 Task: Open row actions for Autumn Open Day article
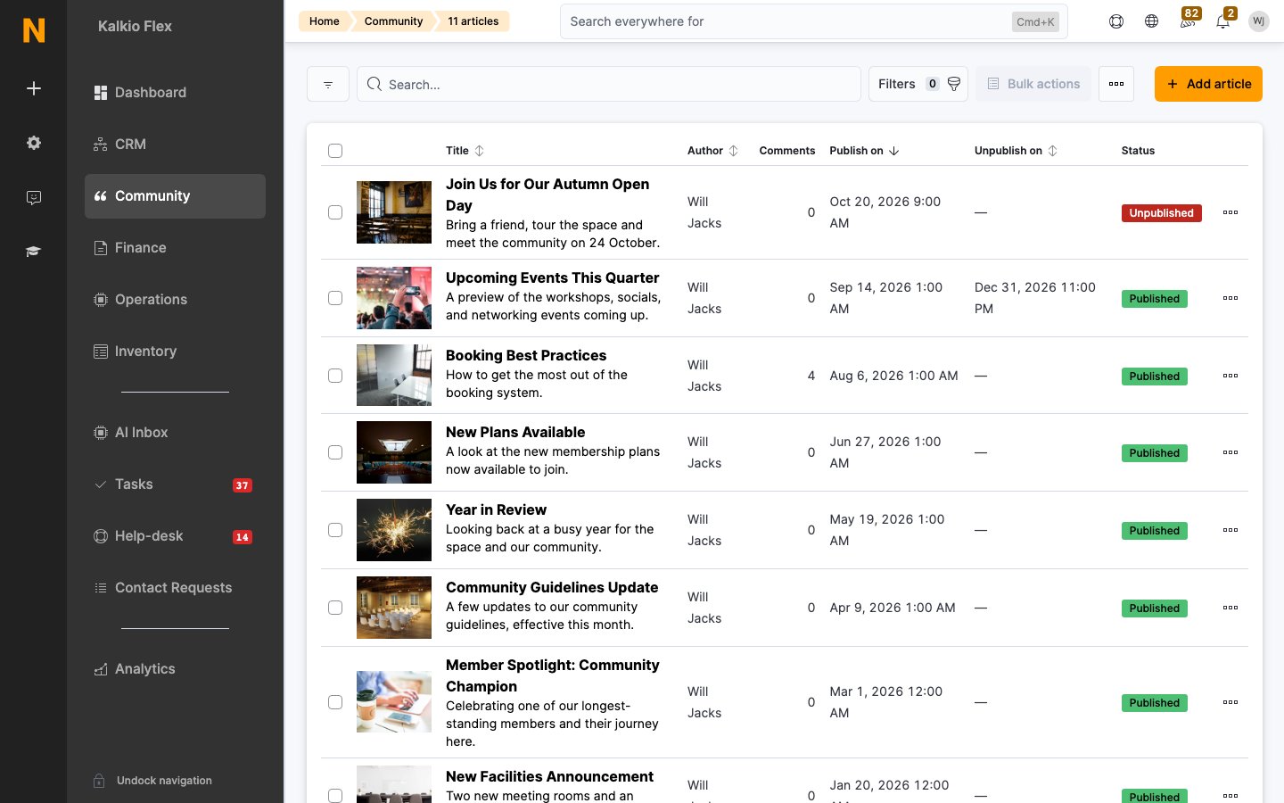coord(1230,212)
